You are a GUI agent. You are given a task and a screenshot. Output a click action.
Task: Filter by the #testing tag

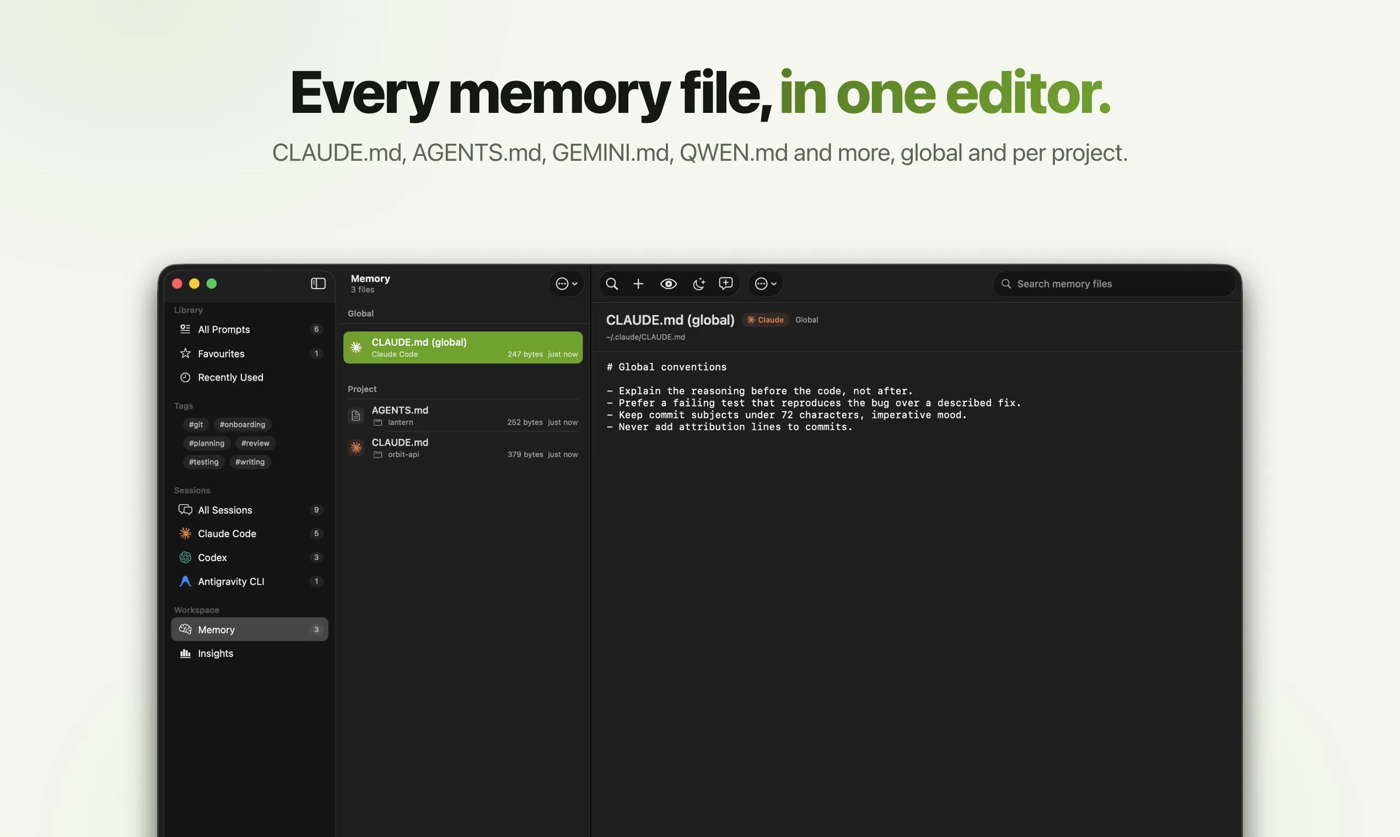coord(204,462)
